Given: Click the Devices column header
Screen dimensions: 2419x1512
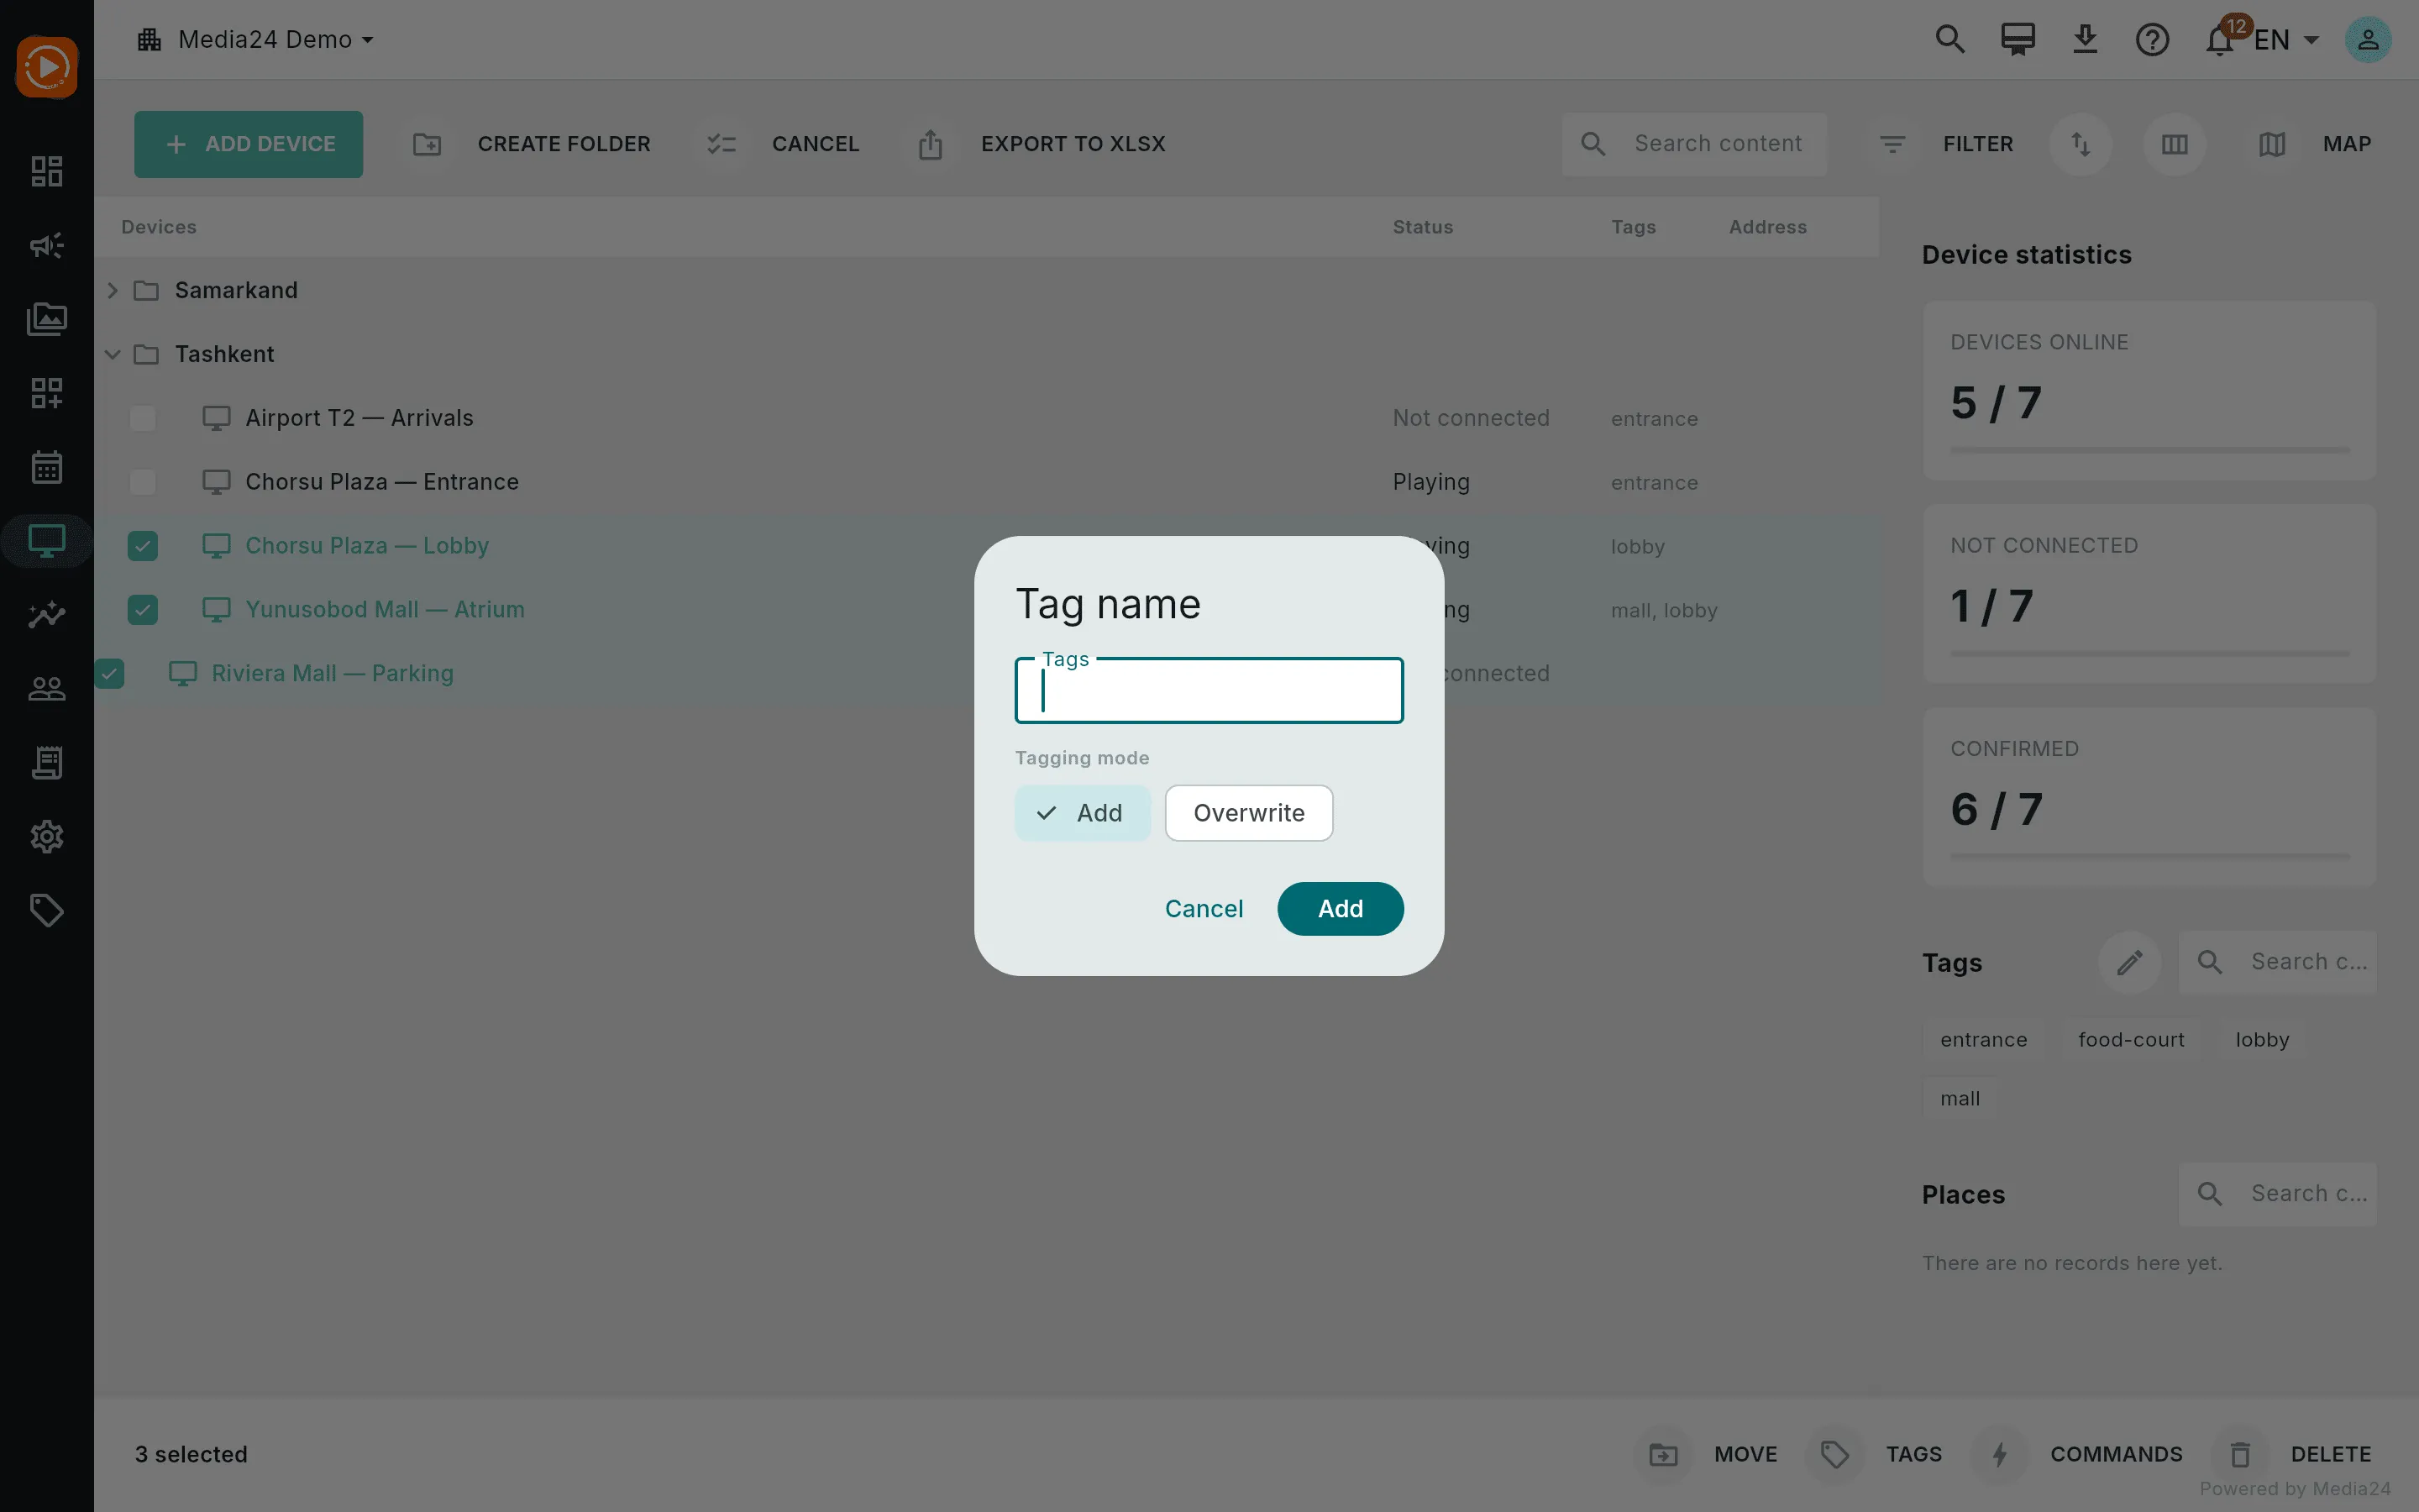Looking at the screenshot, I should 159,227.
